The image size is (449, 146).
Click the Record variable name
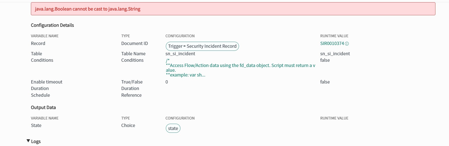click(38, 43)
